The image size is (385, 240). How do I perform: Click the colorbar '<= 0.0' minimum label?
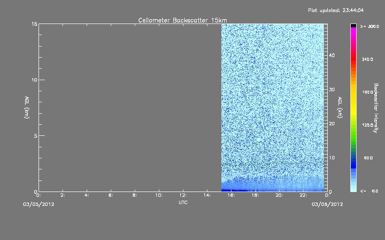(x=369, y=191)
